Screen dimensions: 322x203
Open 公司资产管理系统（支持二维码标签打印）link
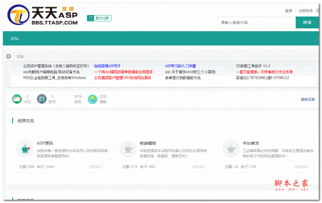click(x=56, y=66)
